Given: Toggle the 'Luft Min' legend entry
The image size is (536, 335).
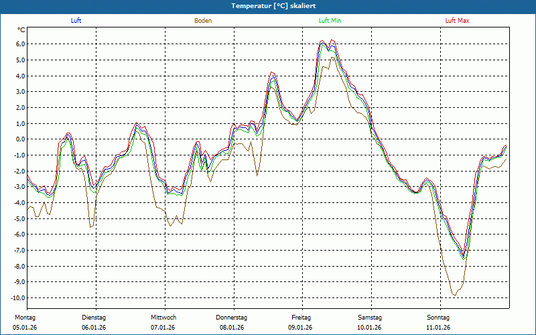Looking at the screenshot, I should pyautogui.click(x=330, y=21).
